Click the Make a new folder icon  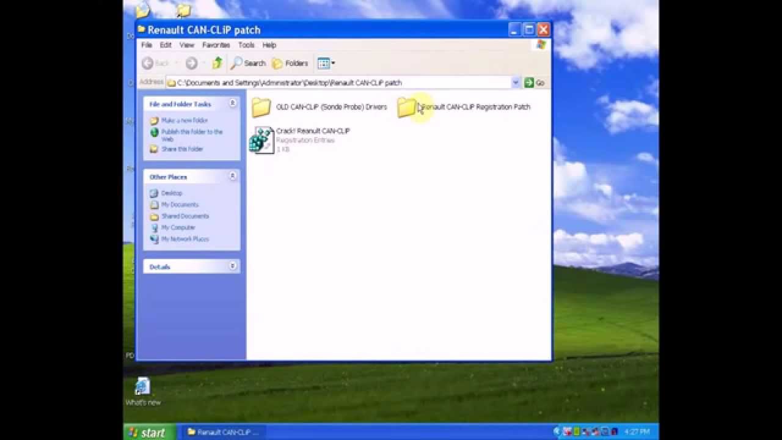tap(155, 120)
